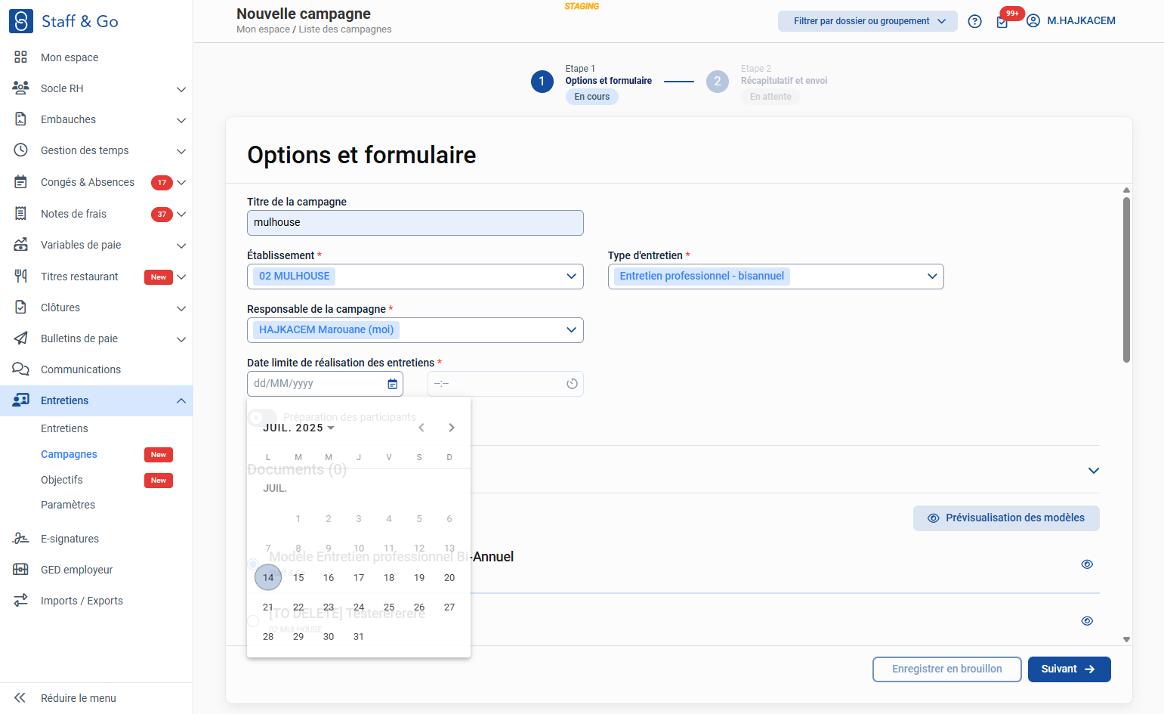
Task: Click the Staff & Go logo icon
Action: 21,21
